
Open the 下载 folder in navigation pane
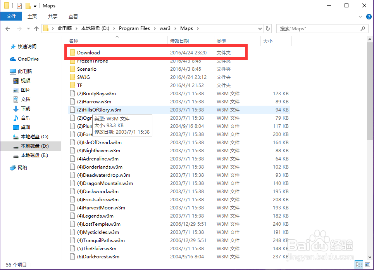click(x=21, y=108)
